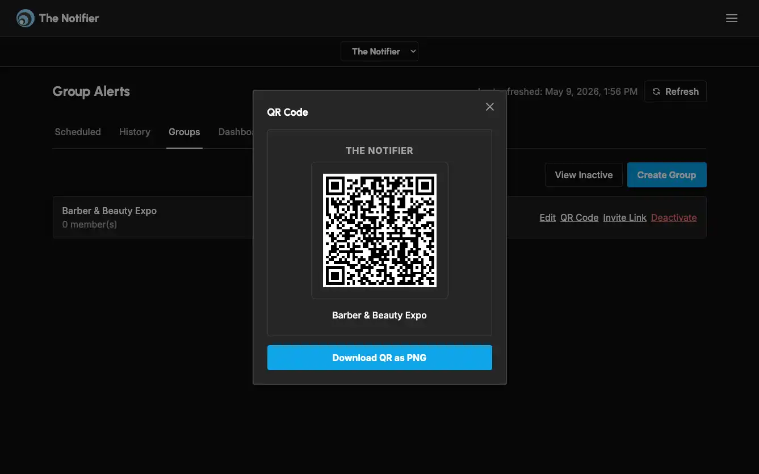Click View Inactive button
759x474 pixels.
(584, 175)
